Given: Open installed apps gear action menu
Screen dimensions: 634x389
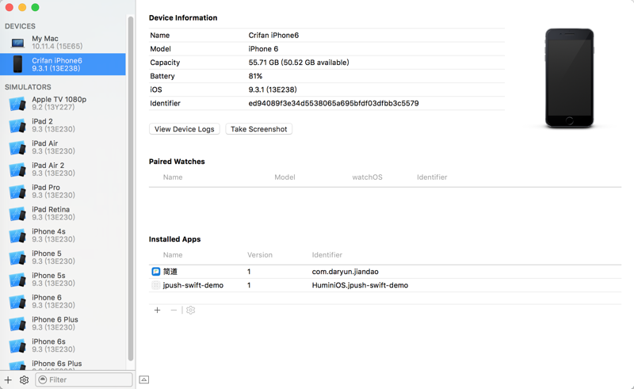Looking at the screenshot, I should [x=190, y=310].
